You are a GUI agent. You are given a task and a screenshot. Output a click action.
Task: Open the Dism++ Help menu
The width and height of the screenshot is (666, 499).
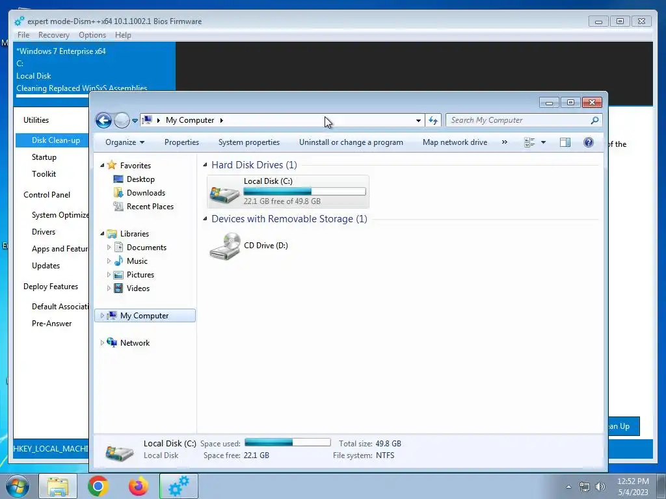click(x=123, y=35)
